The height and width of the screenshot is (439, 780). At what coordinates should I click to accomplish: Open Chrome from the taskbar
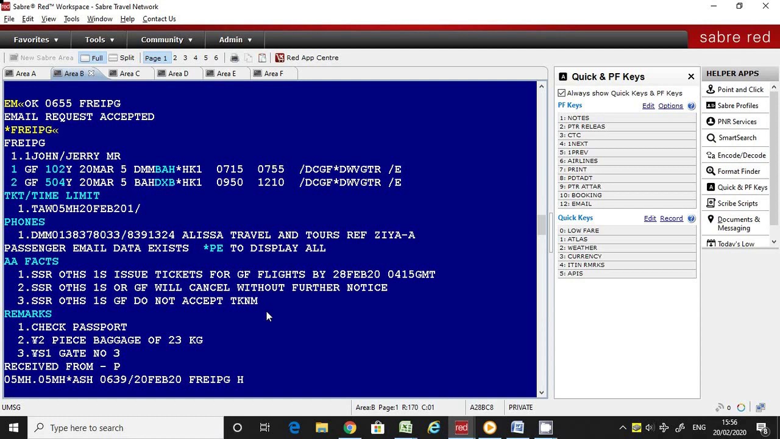coord(349,428)
